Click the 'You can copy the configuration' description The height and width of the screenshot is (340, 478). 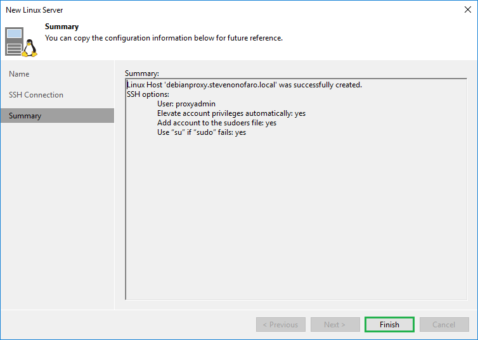tap(164, 38)
